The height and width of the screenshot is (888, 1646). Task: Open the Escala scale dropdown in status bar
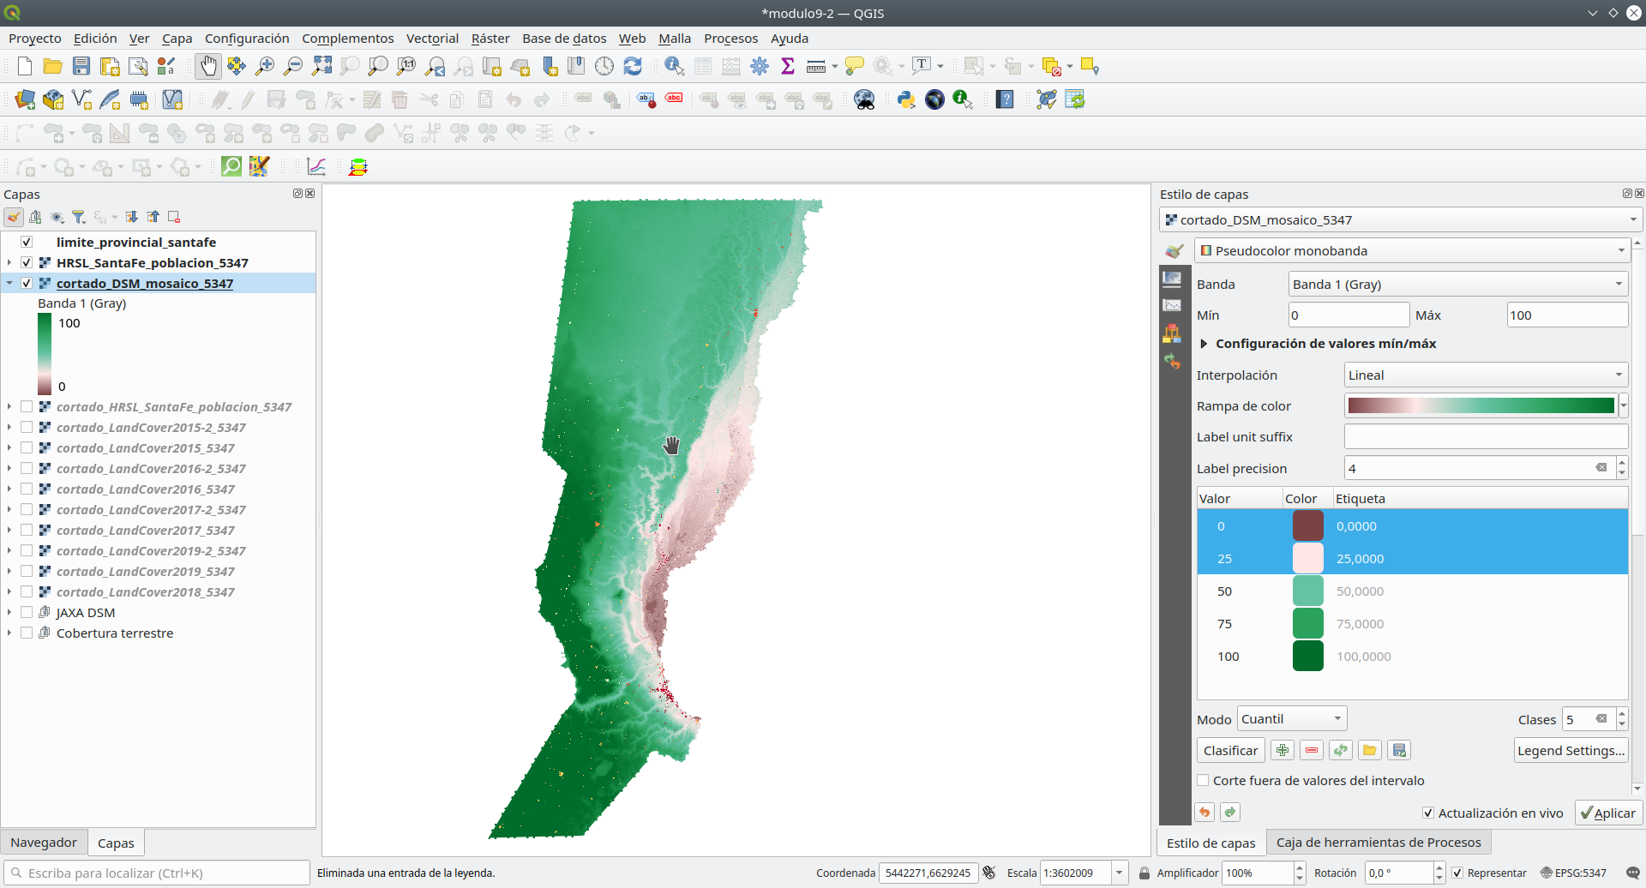point(1119,873)
